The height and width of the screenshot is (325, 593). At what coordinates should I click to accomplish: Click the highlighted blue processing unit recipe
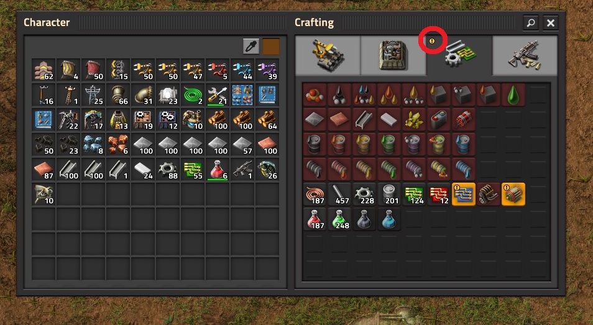click(464, 195)
